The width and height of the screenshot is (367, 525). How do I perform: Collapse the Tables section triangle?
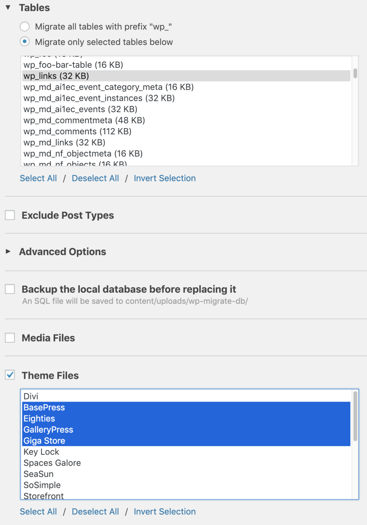point(8,7)
